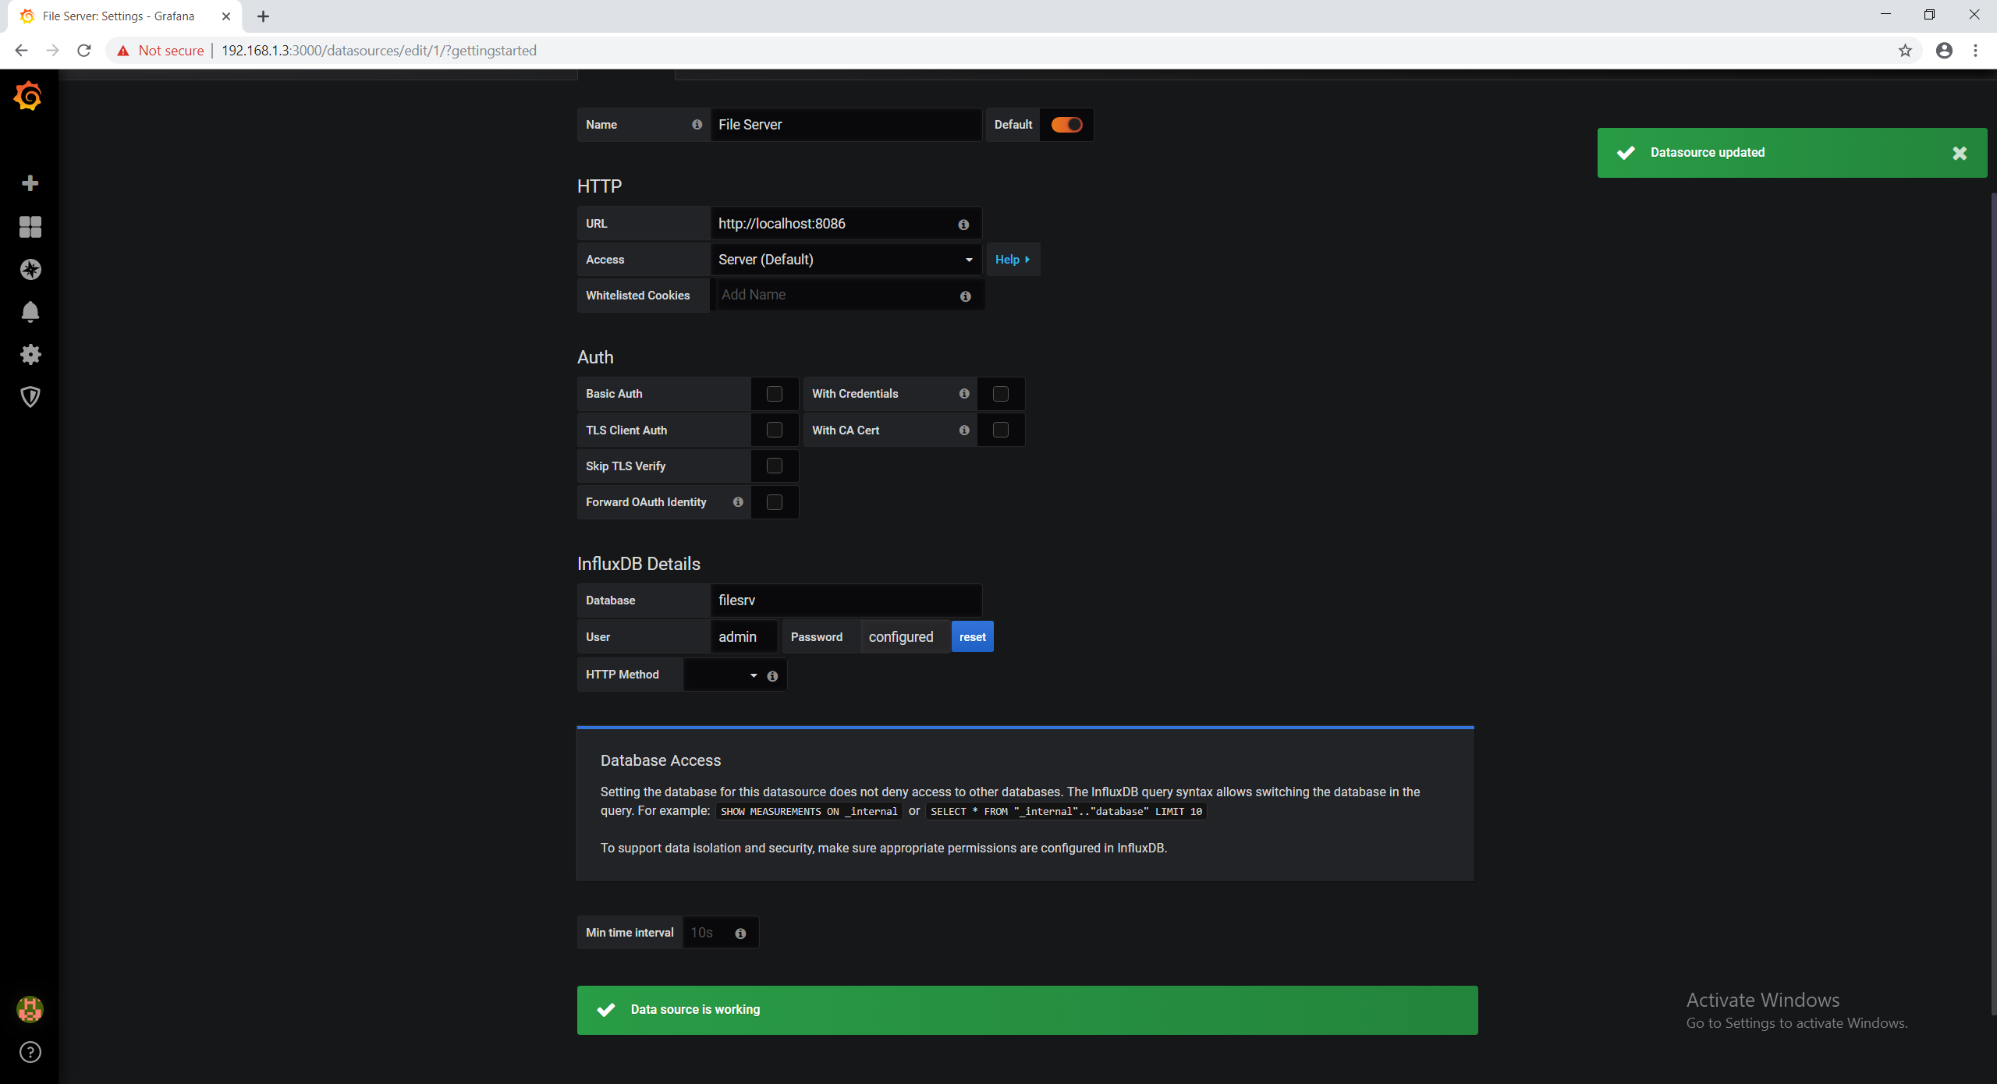
Task: Open the Grafana home logo
Action: click(x=29, y=97)
